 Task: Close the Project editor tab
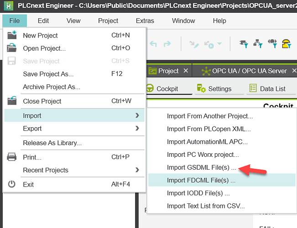tap(186, 71)
